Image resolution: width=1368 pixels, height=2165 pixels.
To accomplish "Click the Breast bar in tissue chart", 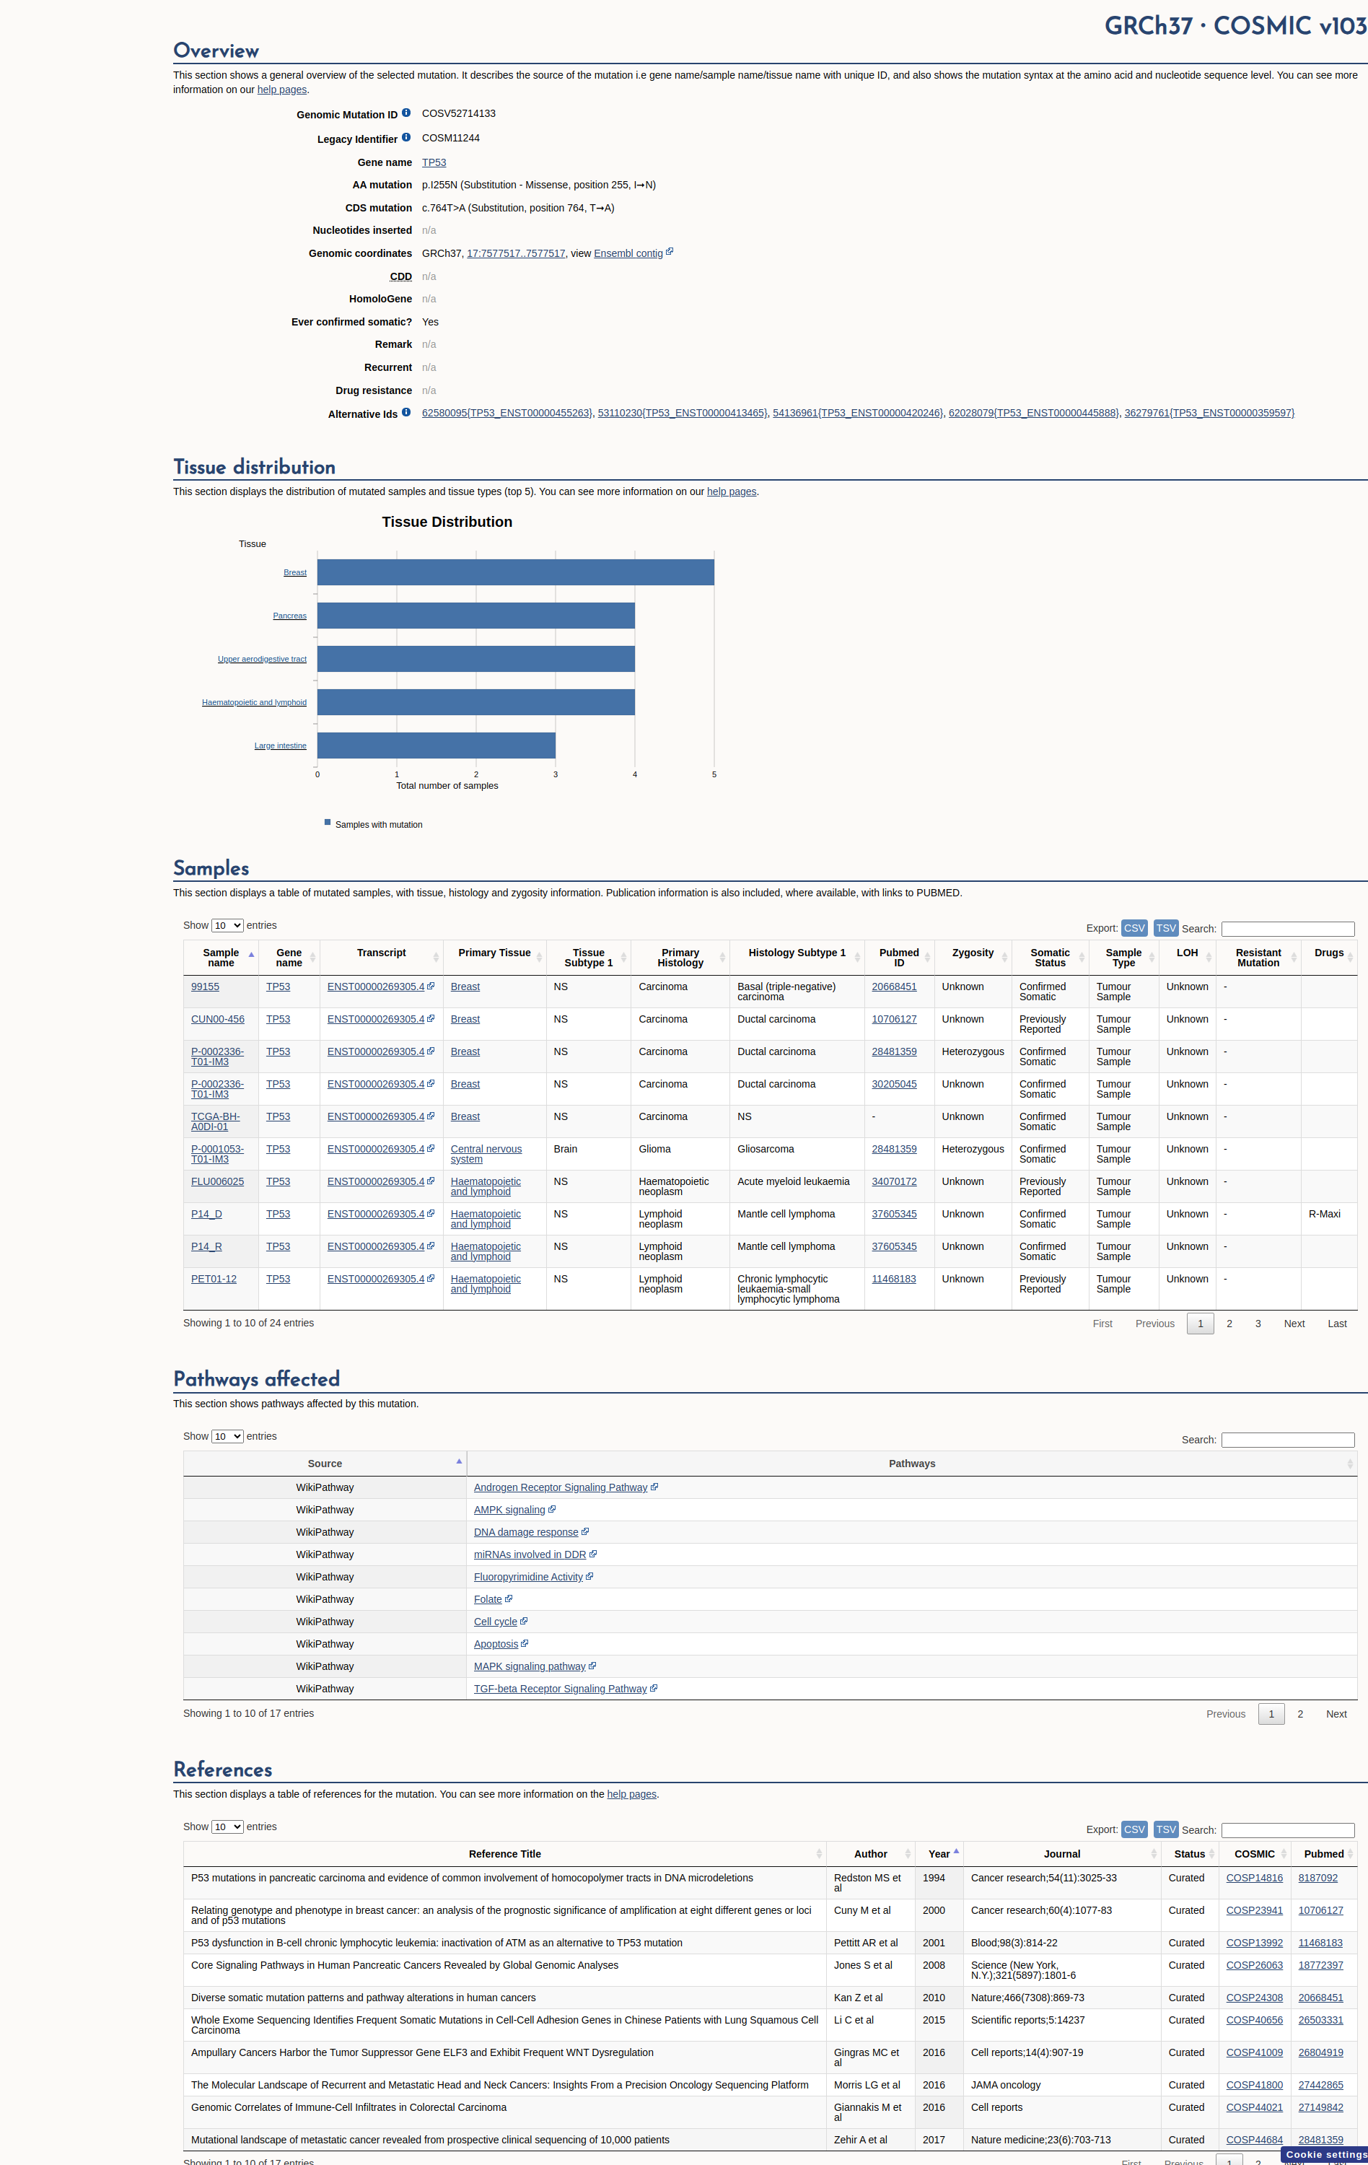I will pos(516,573).
